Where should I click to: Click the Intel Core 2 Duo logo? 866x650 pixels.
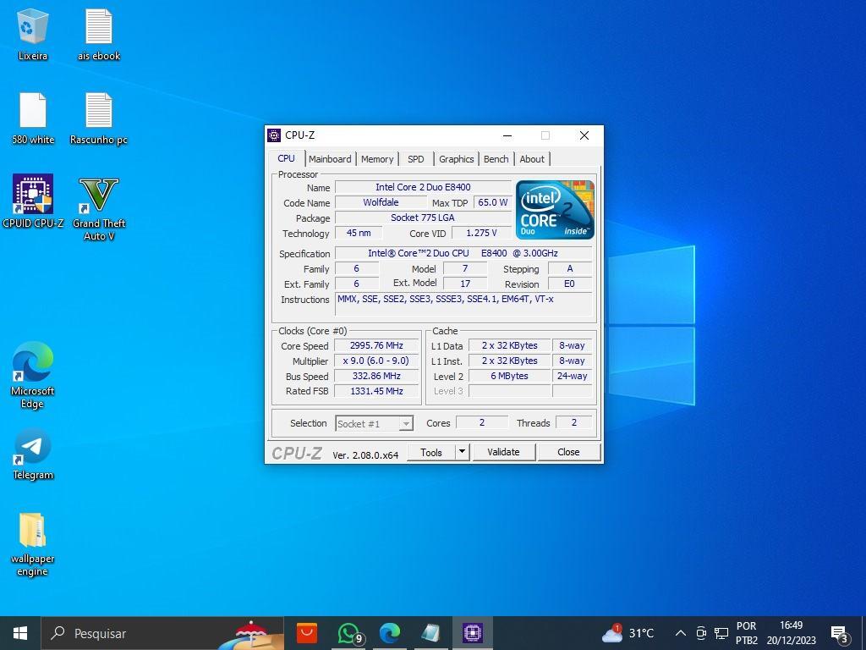coord(555,210)
